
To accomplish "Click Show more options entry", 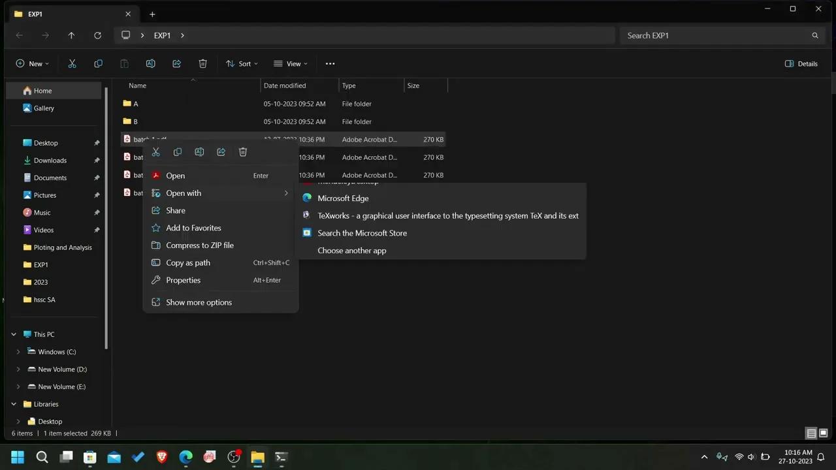I will (199, 302).
